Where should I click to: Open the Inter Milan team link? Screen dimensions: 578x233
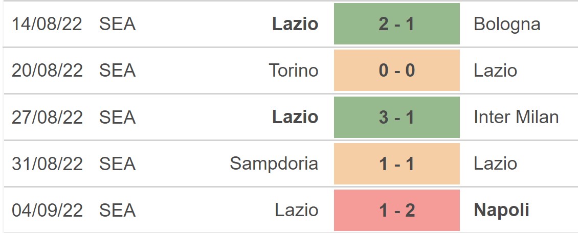pyautogui.click(x=516, y=117)
